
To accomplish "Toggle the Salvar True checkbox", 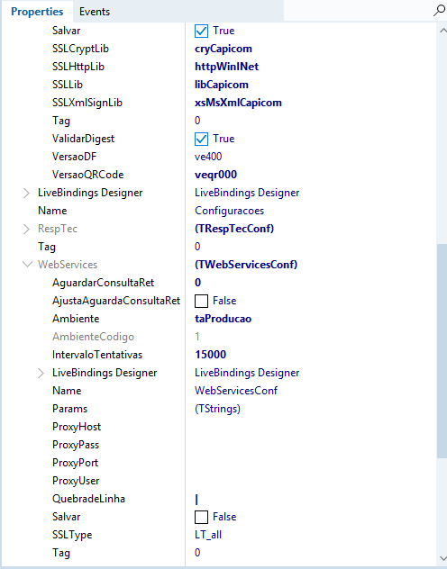I will click(x=201, y=31).
